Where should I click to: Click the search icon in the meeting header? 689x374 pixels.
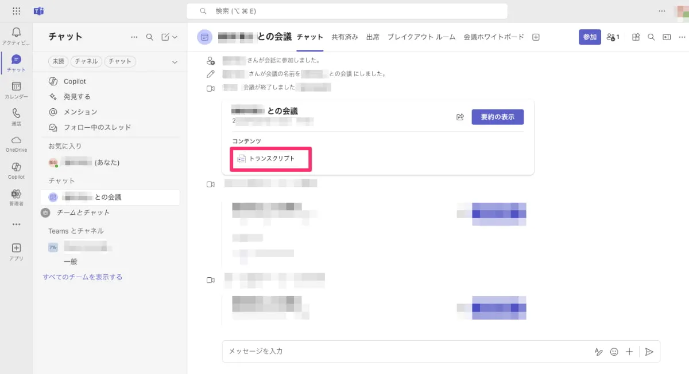pos(651,37)
